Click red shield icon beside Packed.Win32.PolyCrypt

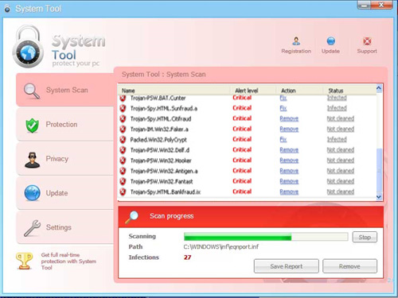(123, 140)
